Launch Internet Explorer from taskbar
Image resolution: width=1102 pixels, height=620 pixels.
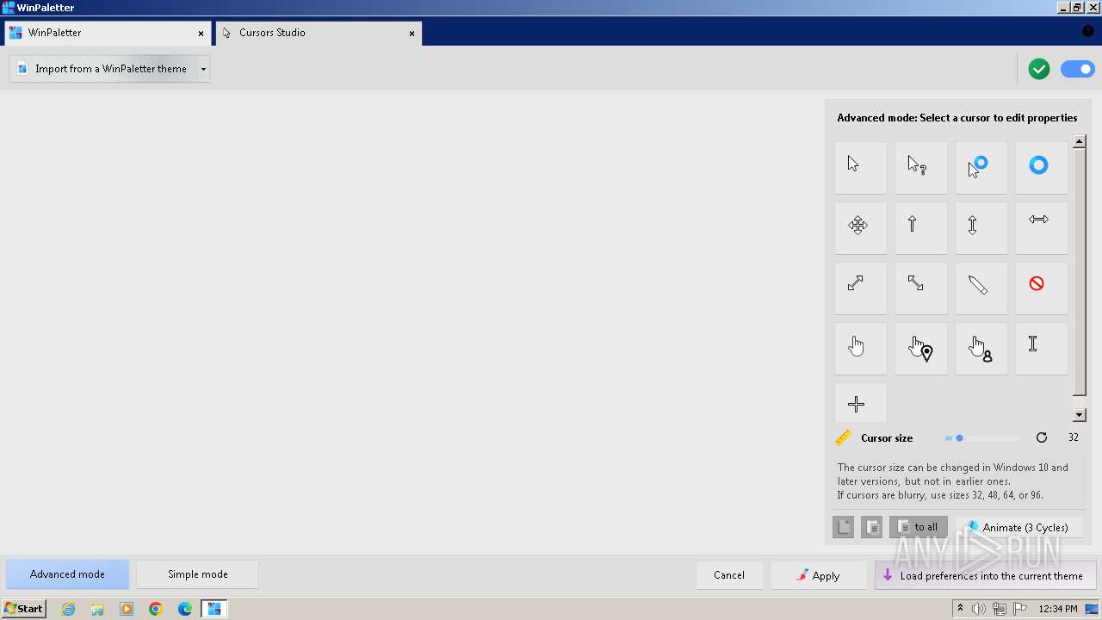[69, 609]
